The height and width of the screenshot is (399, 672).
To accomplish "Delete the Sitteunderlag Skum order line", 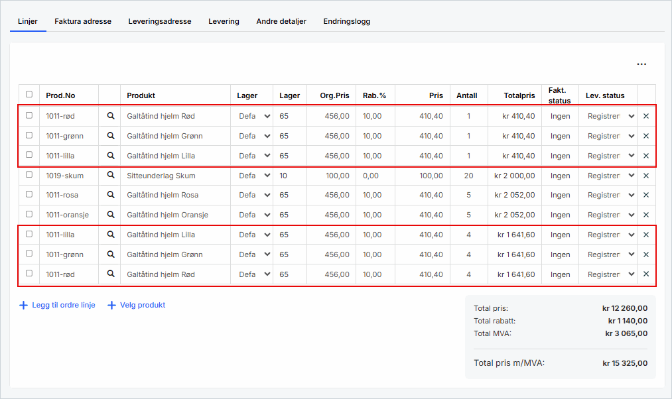I will point(646,176).
